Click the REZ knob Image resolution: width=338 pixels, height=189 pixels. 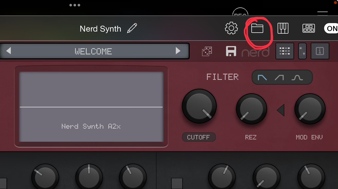[x=251, y=109]
